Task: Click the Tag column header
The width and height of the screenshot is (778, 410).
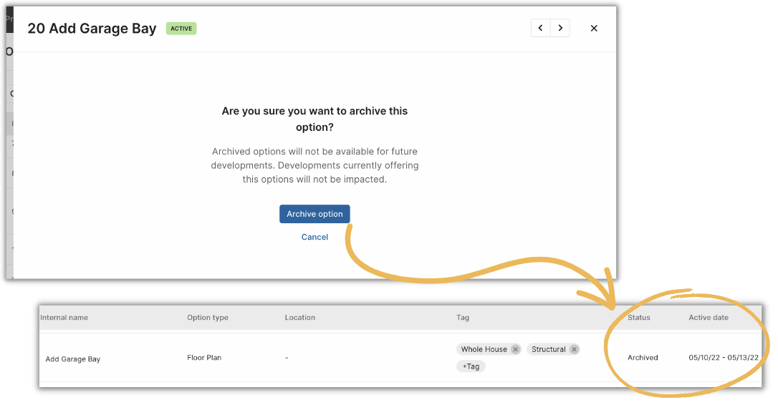Action: click(x=463, y=317)
